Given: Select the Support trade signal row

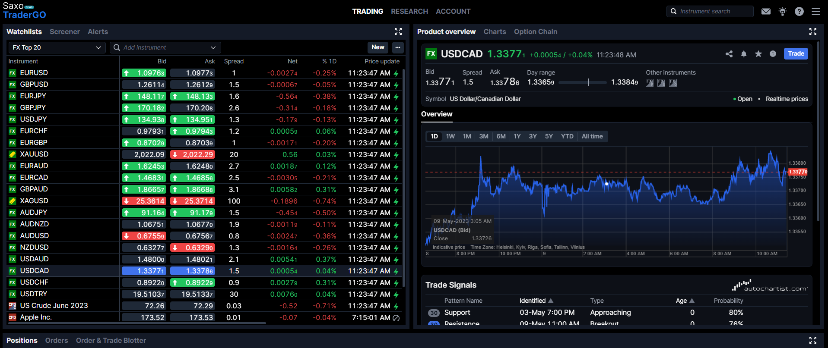Looking at the screenshot, I should pos(616,313).
